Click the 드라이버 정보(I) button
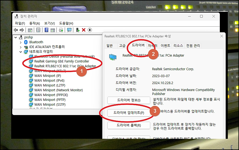This screenshot has height=150, width=239. [129, 100]
